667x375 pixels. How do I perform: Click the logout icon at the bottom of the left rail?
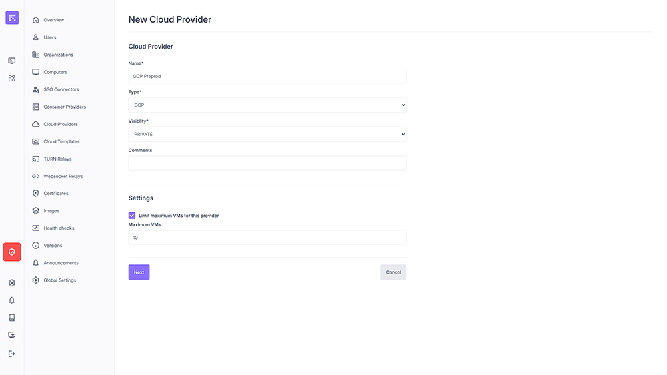point(12,354)
